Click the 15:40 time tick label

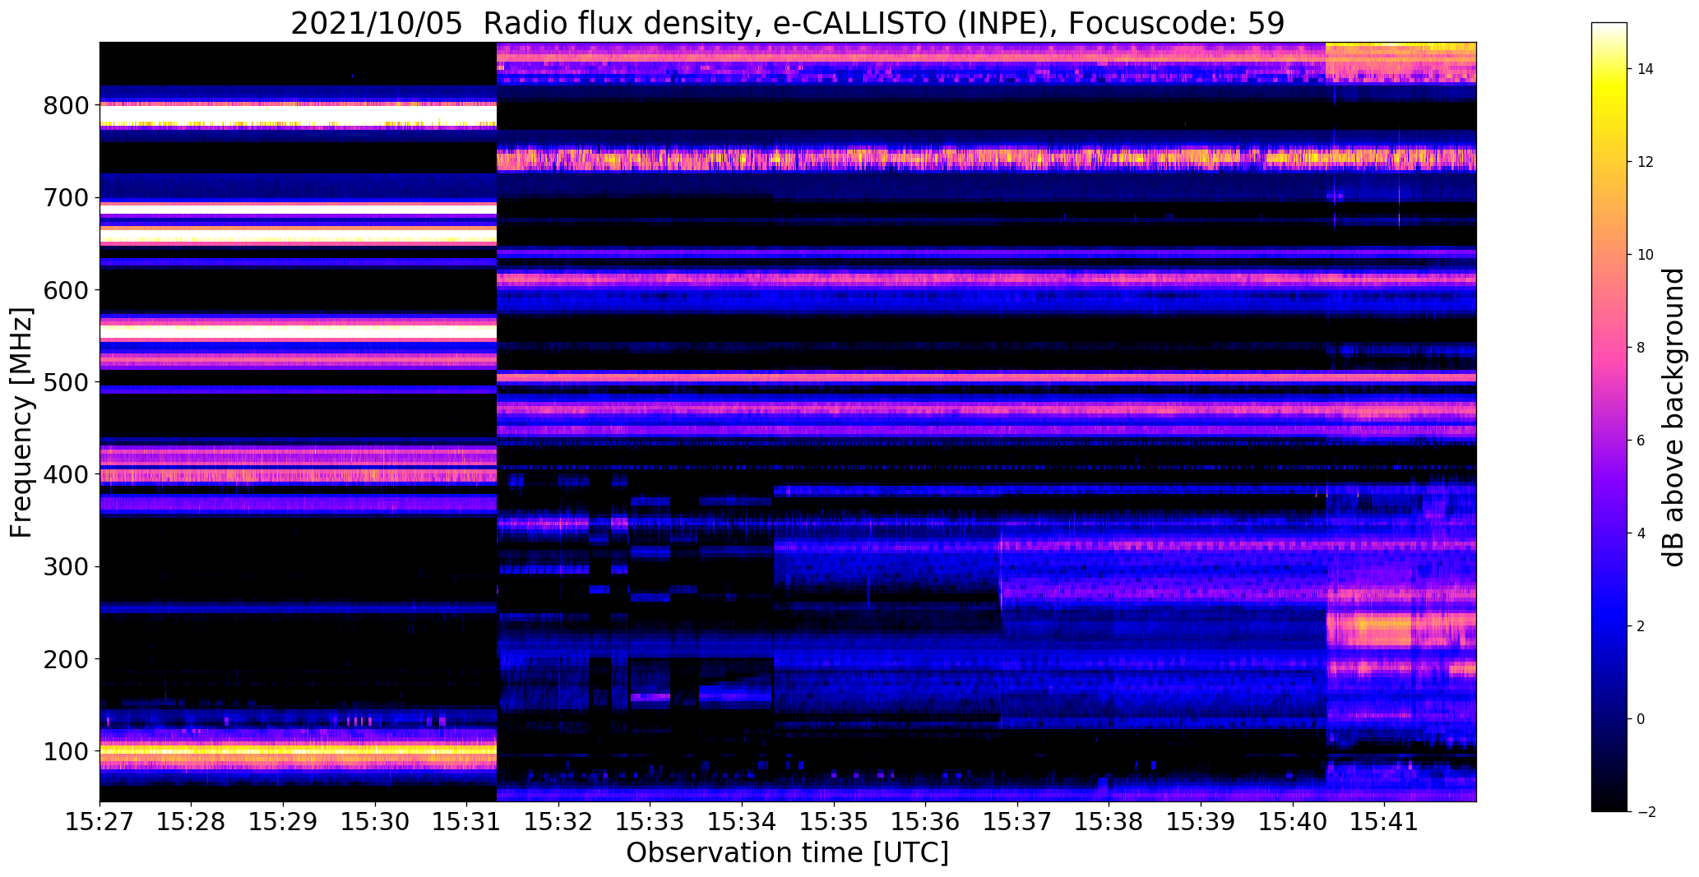coord(1293,821)
